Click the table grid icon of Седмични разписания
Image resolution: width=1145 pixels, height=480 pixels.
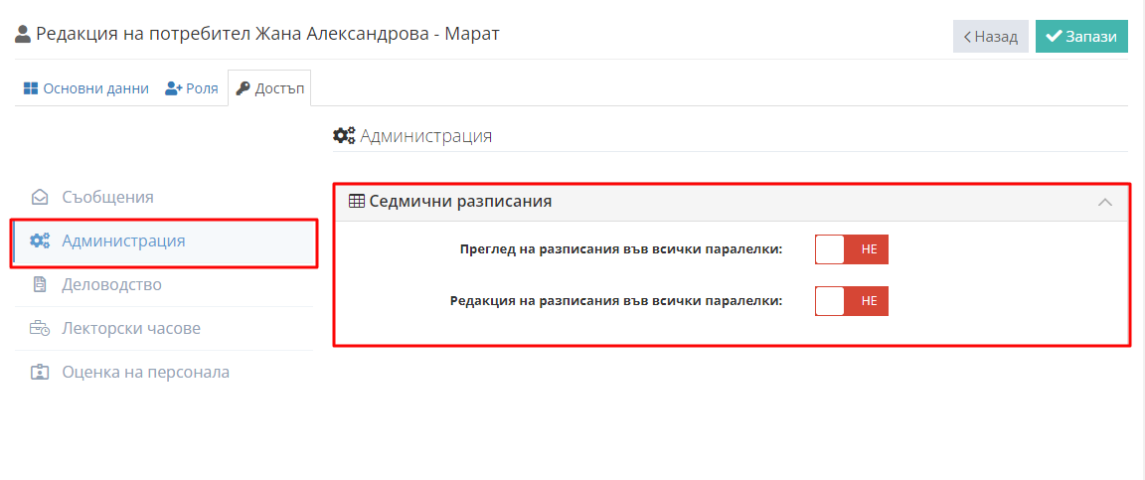[x=357, y=202]
